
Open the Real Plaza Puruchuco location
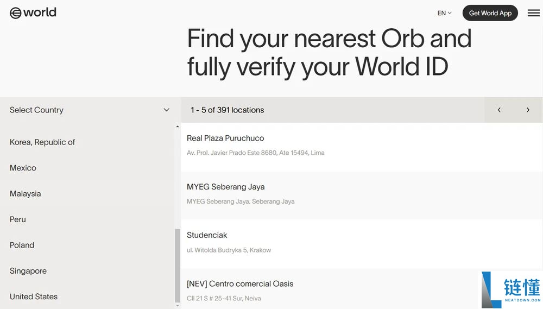click(362, 147)
